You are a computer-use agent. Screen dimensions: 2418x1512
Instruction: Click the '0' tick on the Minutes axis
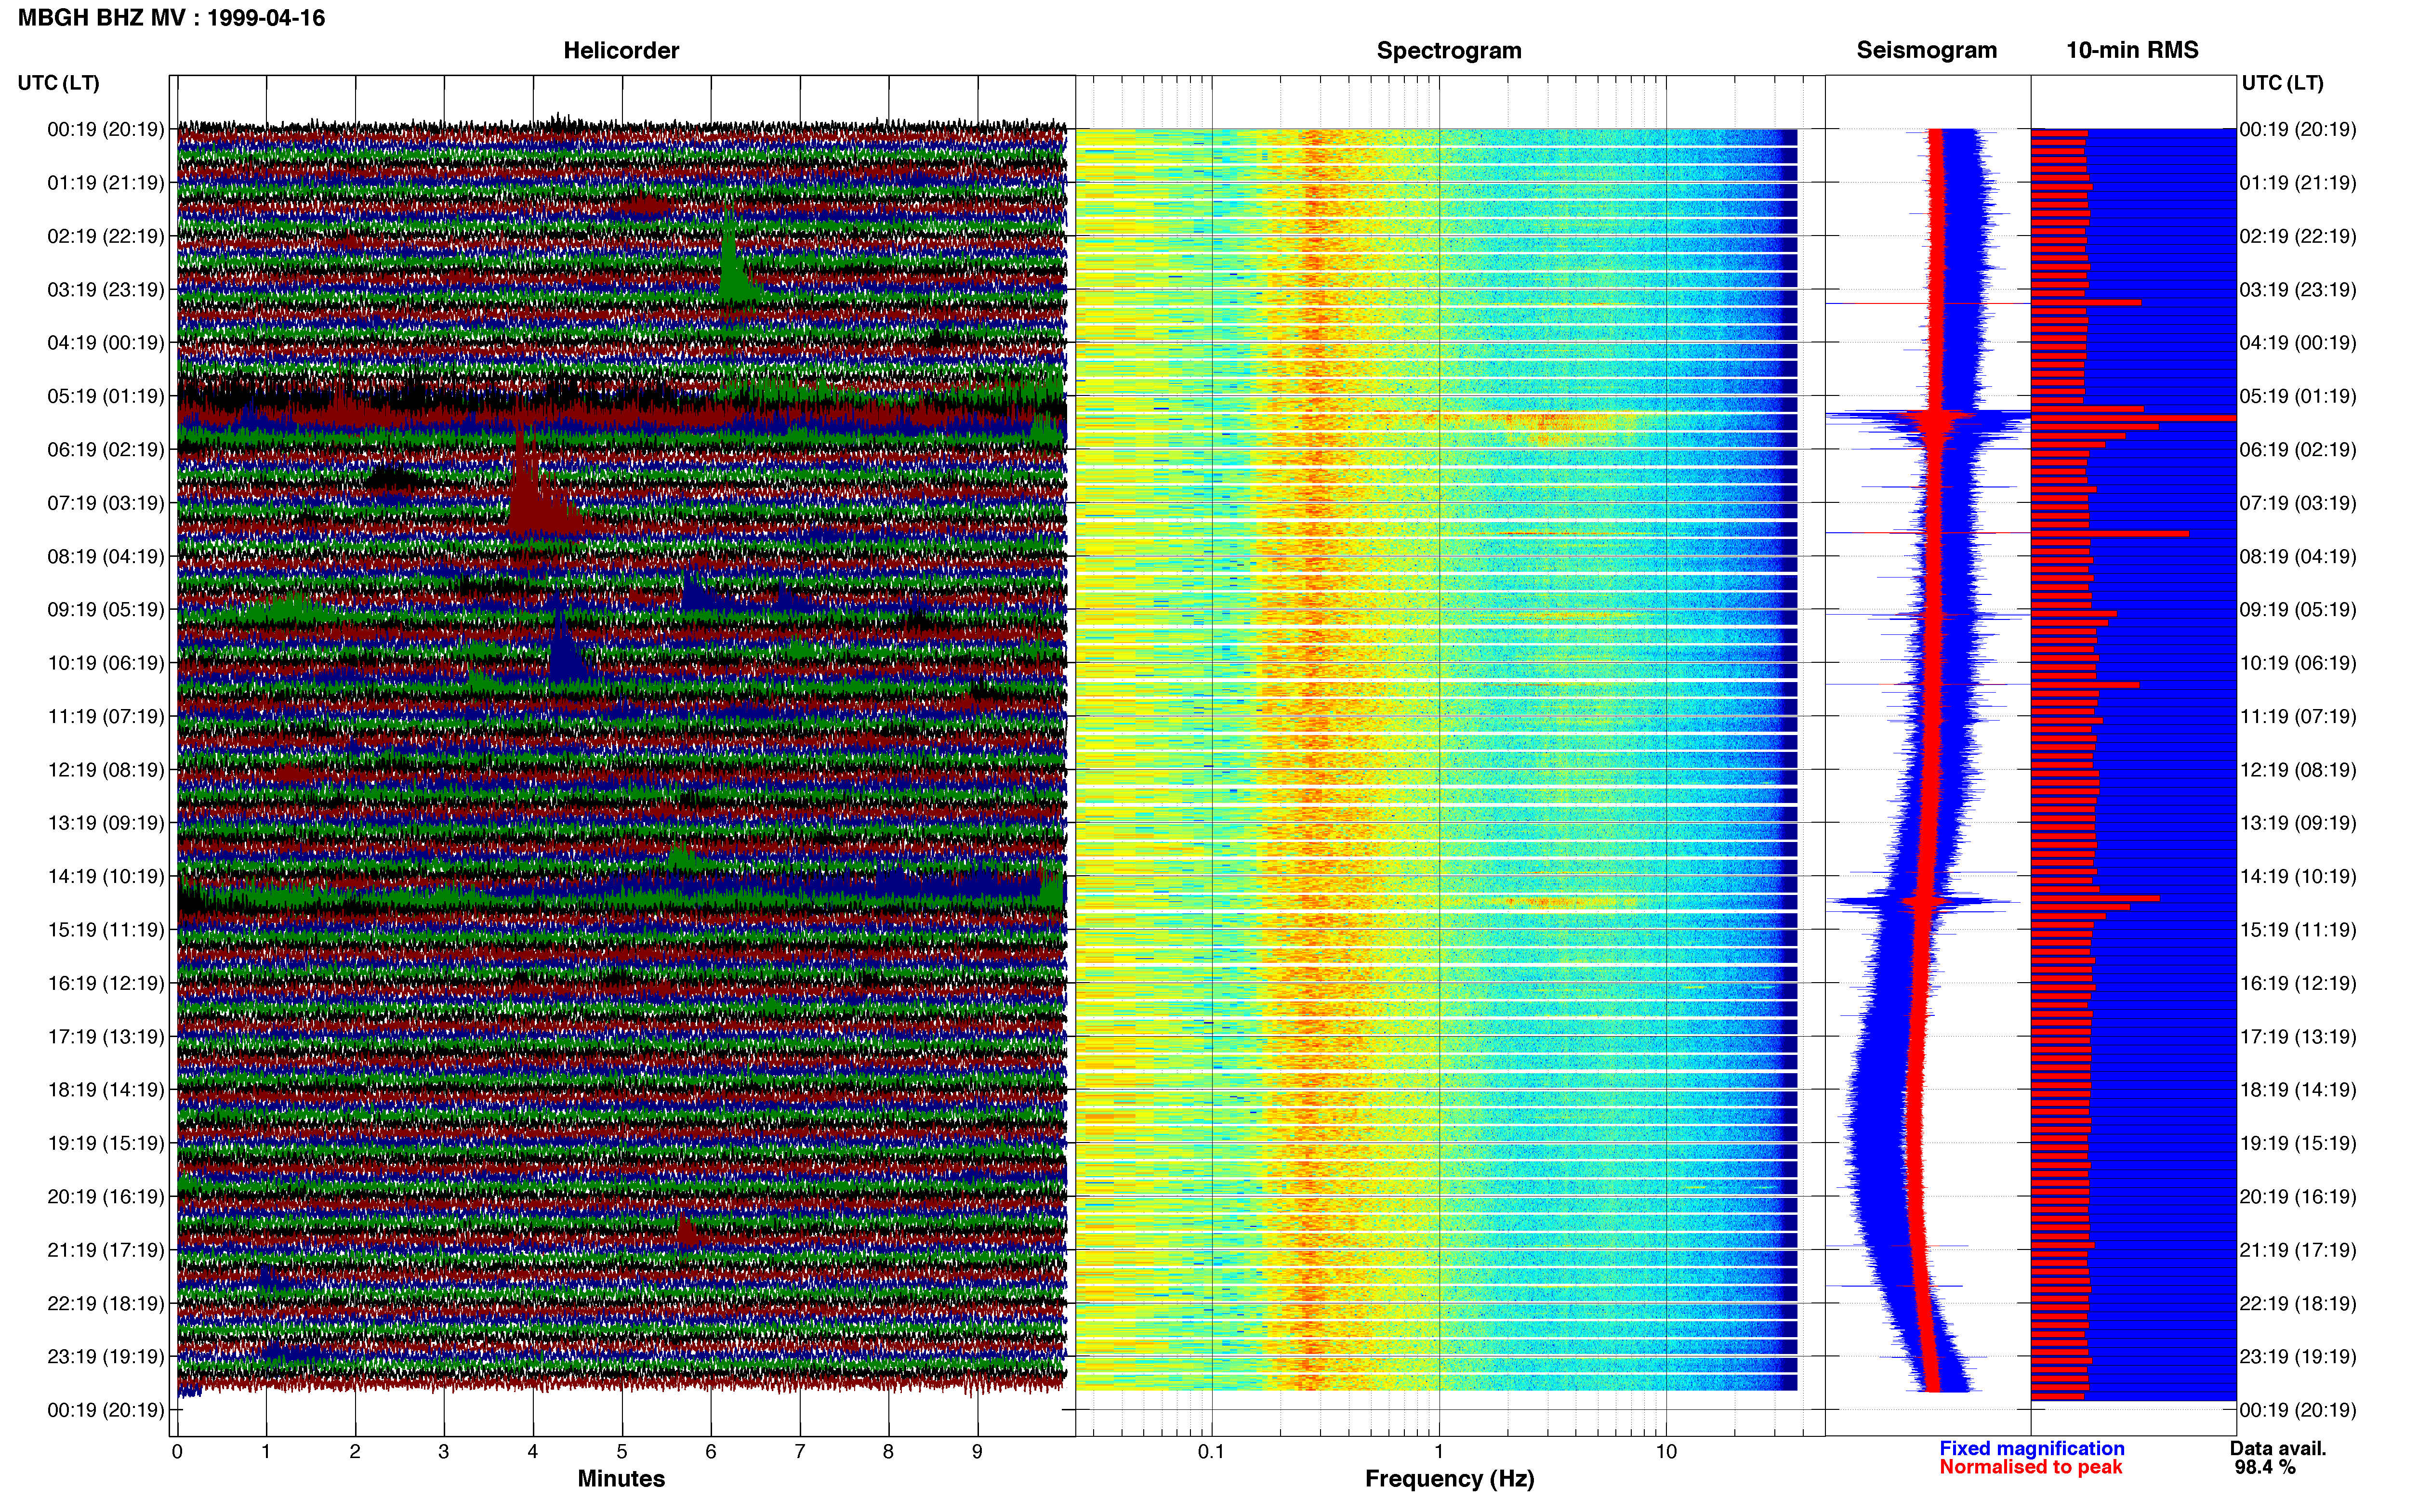(x=177, y=1451)
